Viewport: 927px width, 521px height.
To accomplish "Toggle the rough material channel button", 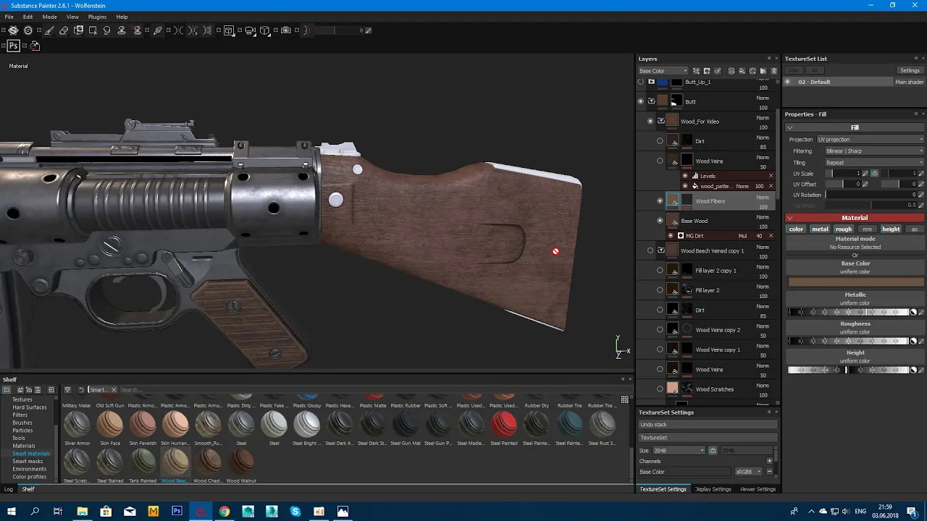I will [843, 229].
